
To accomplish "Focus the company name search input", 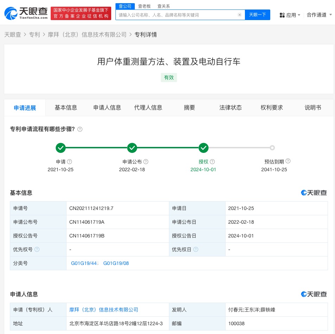I will click(x=176, y=15).
